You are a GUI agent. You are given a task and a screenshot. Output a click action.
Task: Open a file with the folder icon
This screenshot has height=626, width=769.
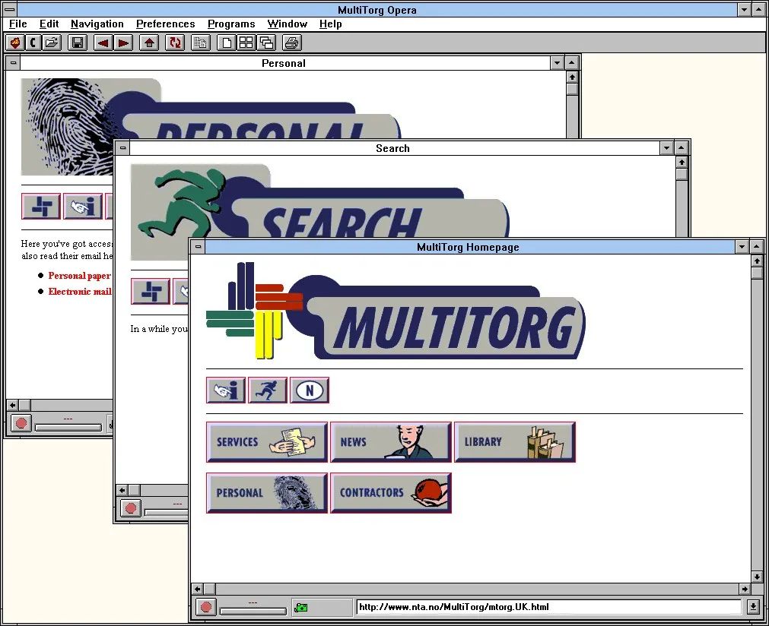52,43
